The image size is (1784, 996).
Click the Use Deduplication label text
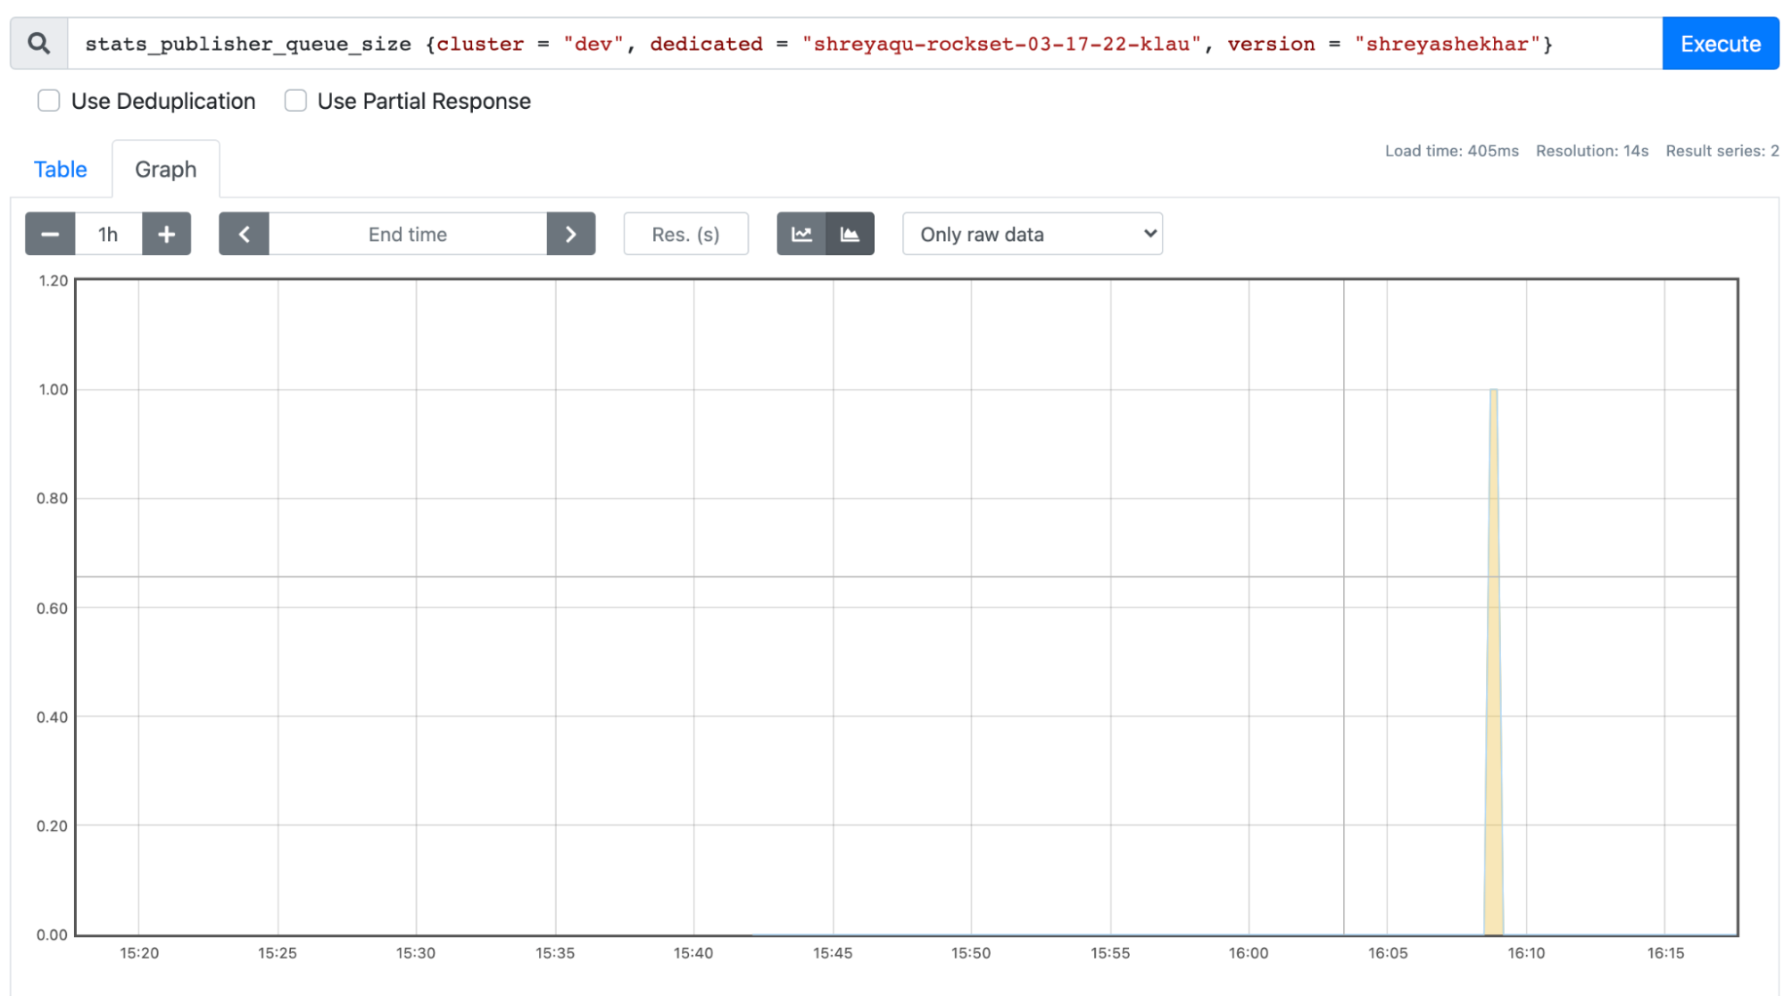[x=163, y=101]
